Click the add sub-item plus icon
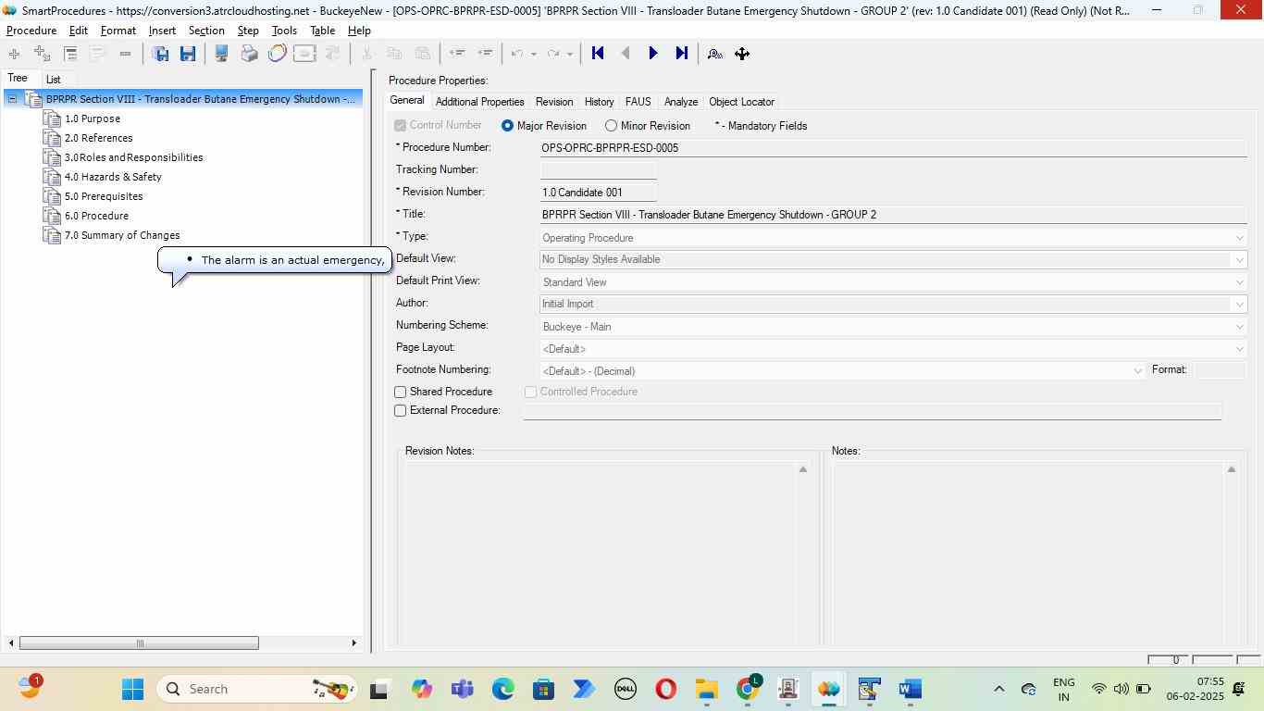The width and height of the screenshot is (1264, 711). click(x=42, y=54)
